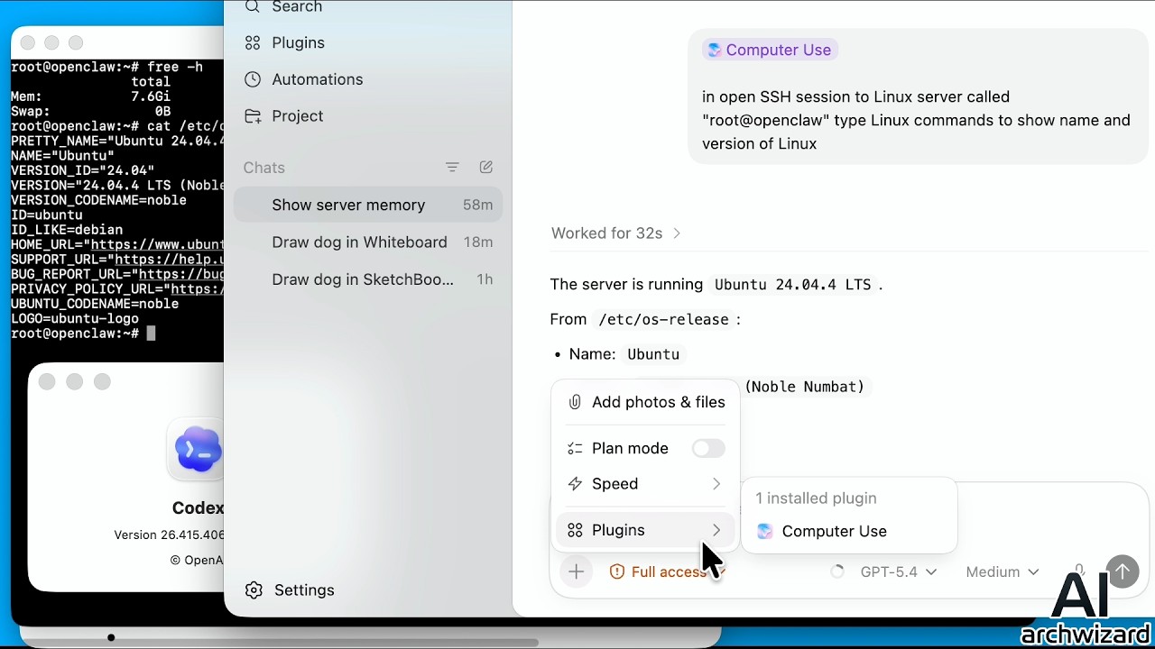The width and height of the screenshot is (1155, 649).
Task: Open the Draw dog in SketchBoo... chat
Action: (x=368, y=279)
